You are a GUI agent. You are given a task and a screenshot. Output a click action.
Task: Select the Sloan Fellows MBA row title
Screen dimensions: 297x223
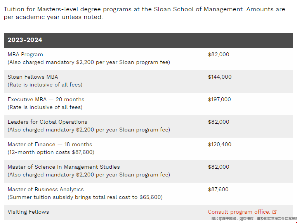coord(33,77)
